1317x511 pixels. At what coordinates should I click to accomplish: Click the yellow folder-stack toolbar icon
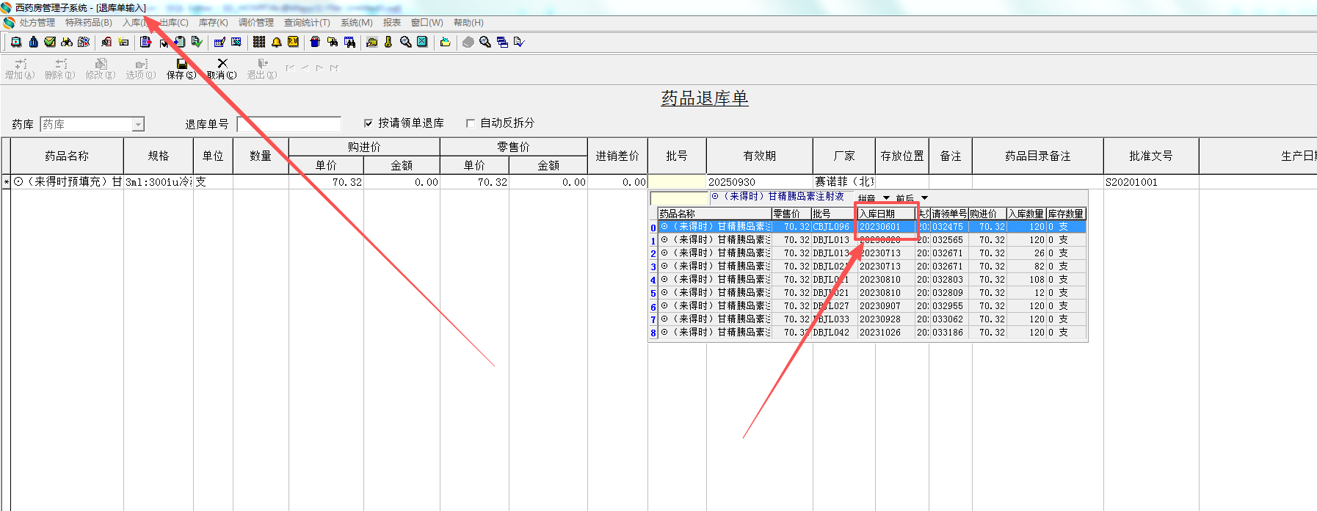(x=371, y=42)
